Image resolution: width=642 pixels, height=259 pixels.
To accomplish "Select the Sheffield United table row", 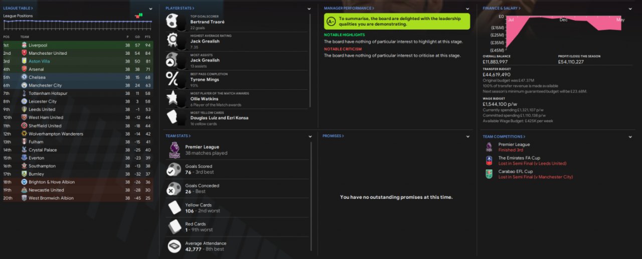I will point(77,125).
